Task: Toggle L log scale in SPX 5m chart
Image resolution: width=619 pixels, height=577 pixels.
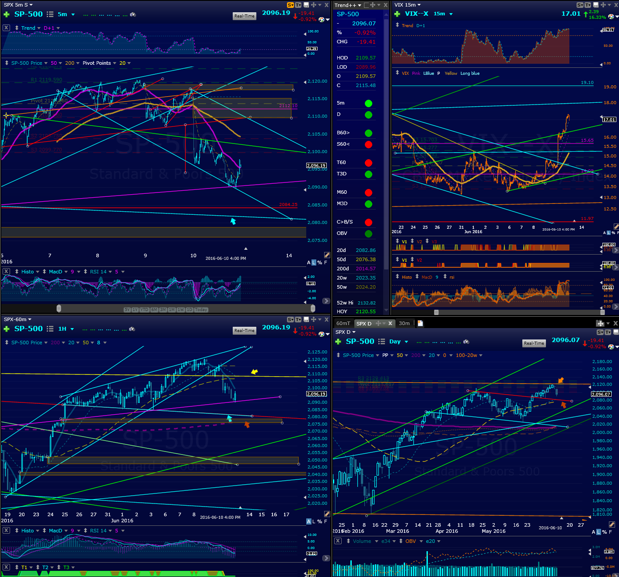Action: tap(314, 262)
